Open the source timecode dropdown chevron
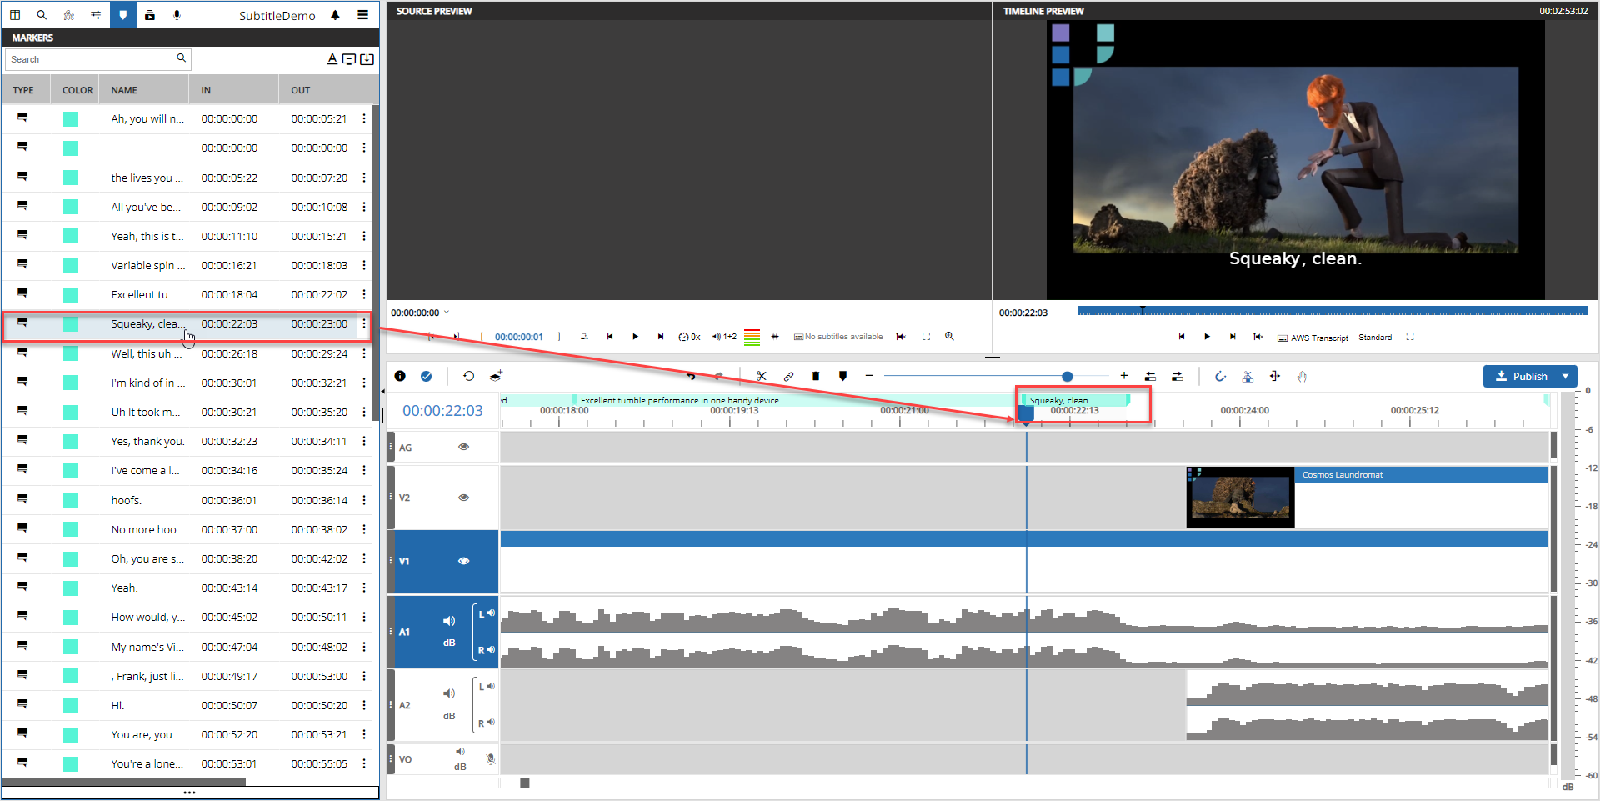The image size is (1600, 801). click(x=447, y=313)
